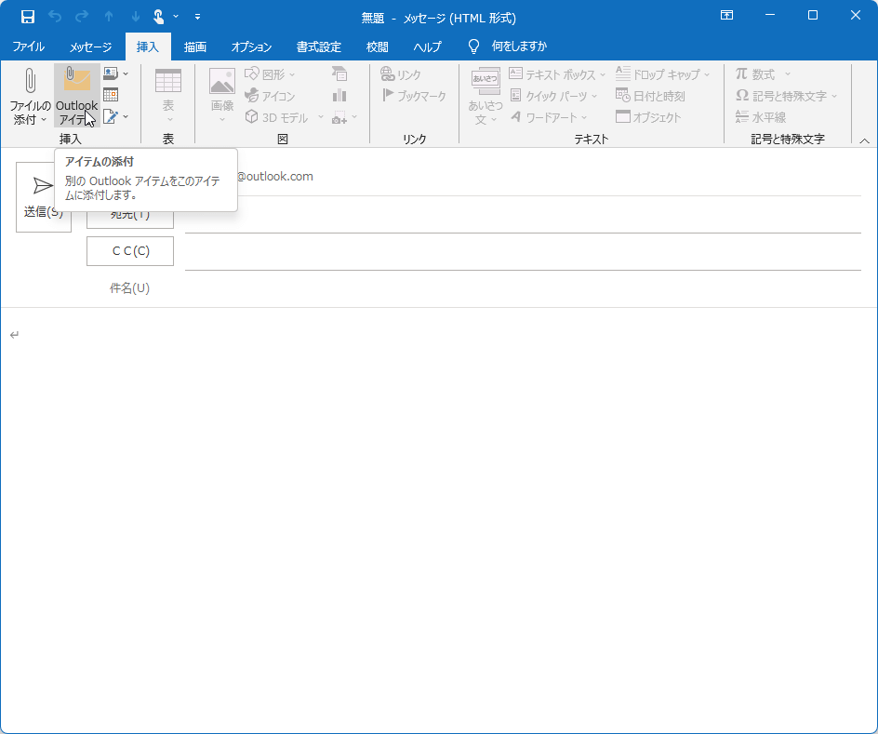The width and height of the screenshot is (878, 734).
Task: Click the テキスト ボックス button
Action: 557,73
